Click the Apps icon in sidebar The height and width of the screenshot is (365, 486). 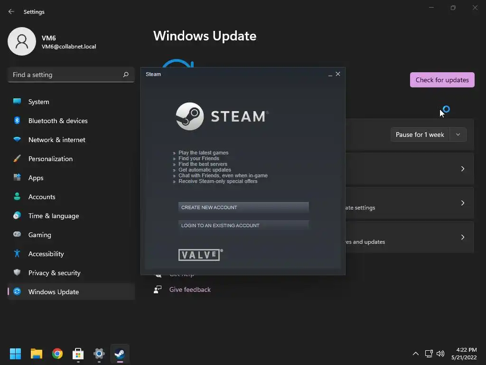pos(17,178)
